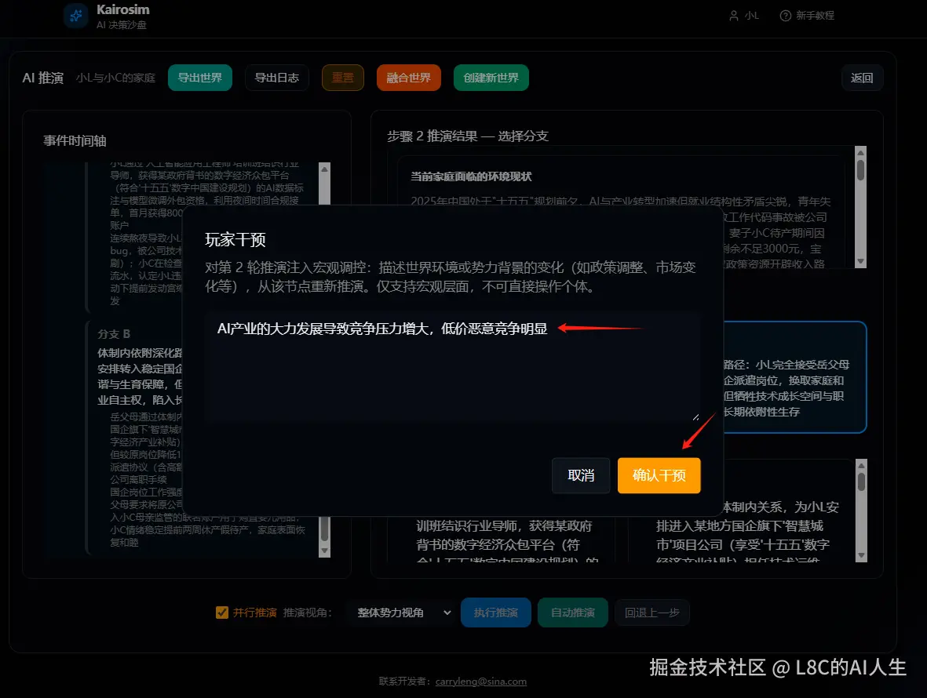
Task: Click the 回退上一步 step back button
Action: [652, 613]
